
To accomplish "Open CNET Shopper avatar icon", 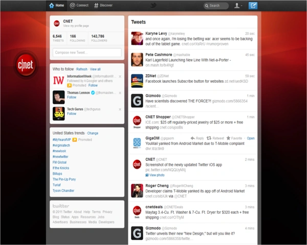I will (137, 121).
